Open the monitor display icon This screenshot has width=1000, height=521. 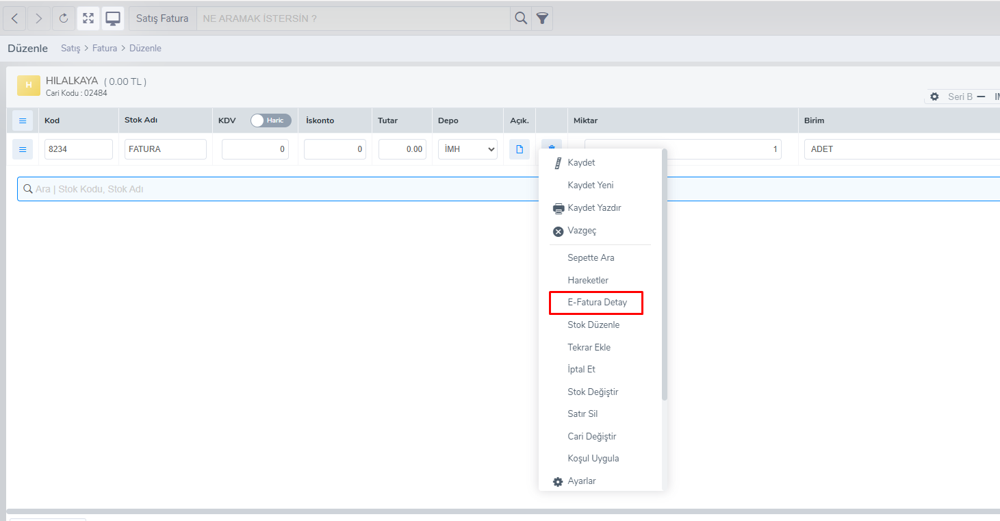click(113, 18)
